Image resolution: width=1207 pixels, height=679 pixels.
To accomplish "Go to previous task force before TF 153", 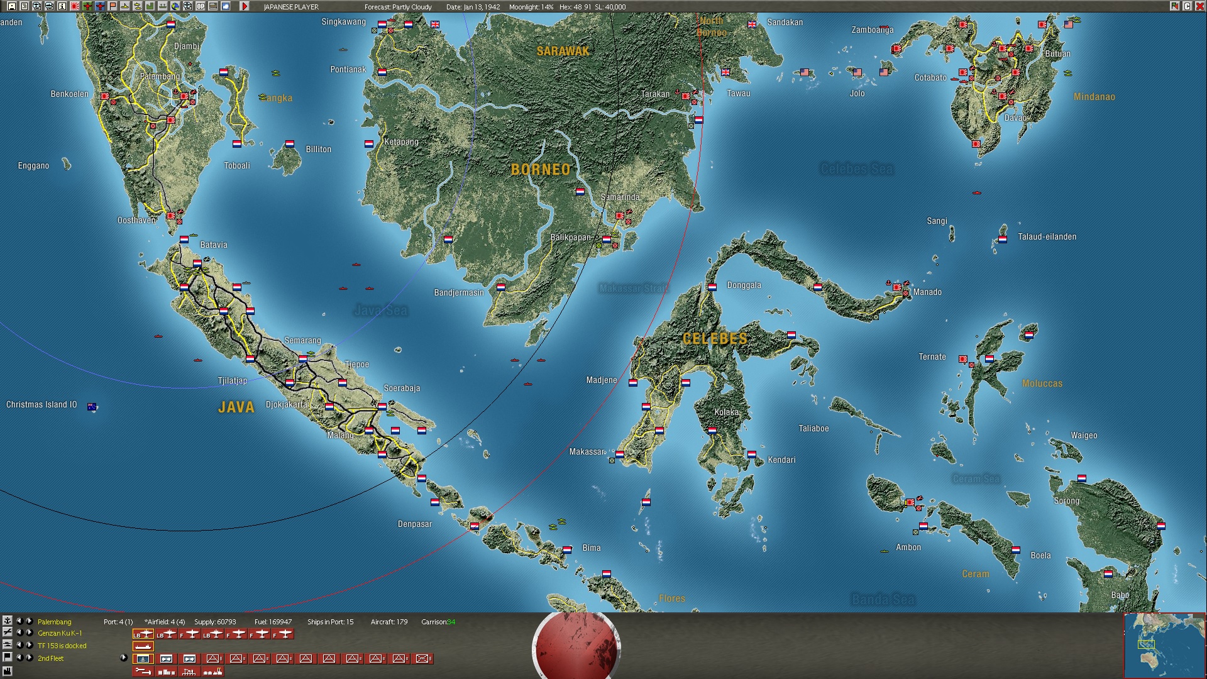I will [19, 645].
